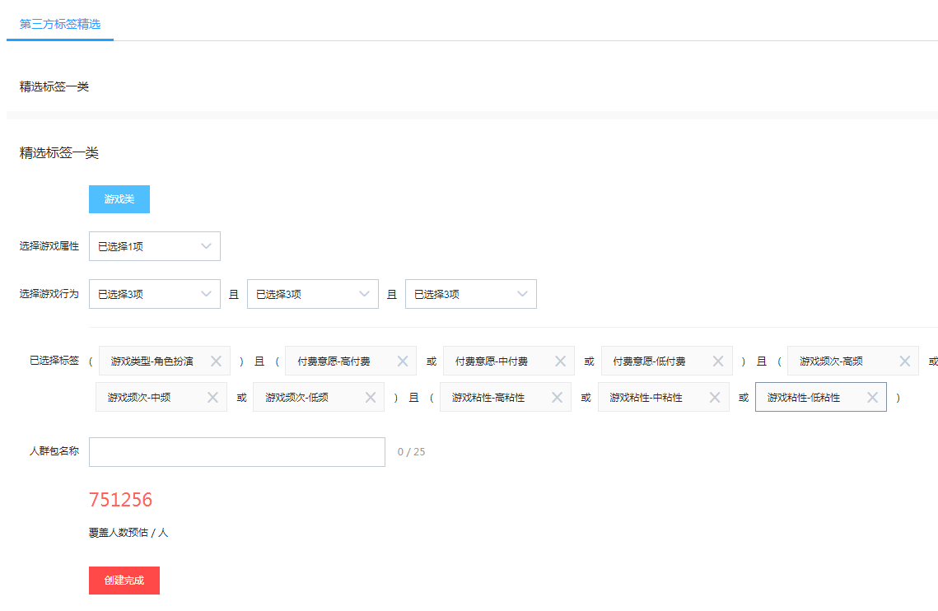Remove the 游戏粘性-高粘性 tag

click(x=557, y=398)
